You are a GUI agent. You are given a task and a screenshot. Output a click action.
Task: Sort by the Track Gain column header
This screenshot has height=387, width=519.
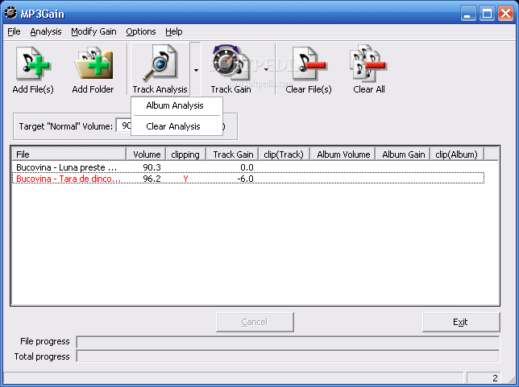point(232,154)
